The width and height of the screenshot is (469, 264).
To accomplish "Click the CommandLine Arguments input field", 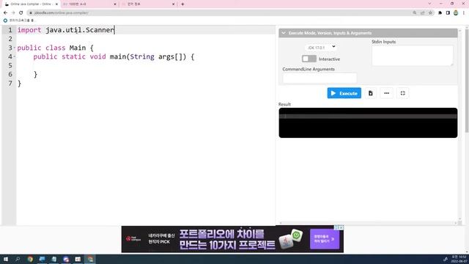I will coord(320,78).
